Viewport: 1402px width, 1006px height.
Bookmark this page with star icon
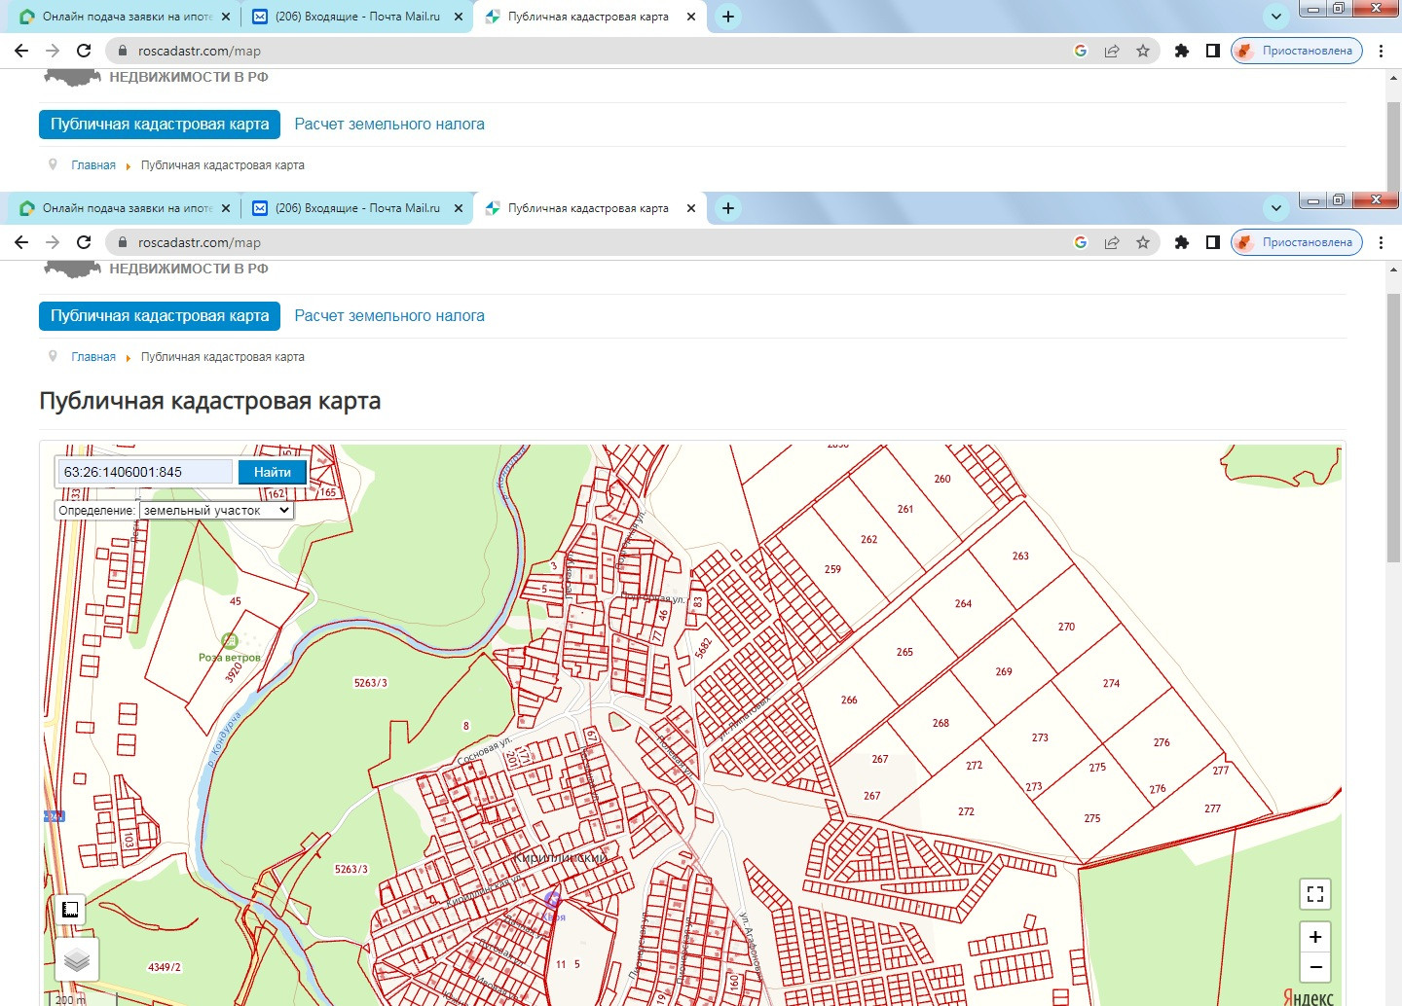1143,242
